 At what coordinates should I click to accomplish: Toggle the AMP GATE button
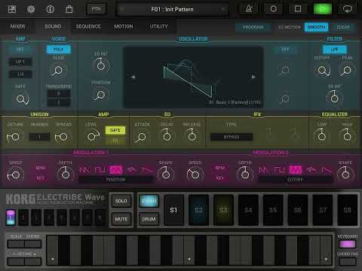115,130
